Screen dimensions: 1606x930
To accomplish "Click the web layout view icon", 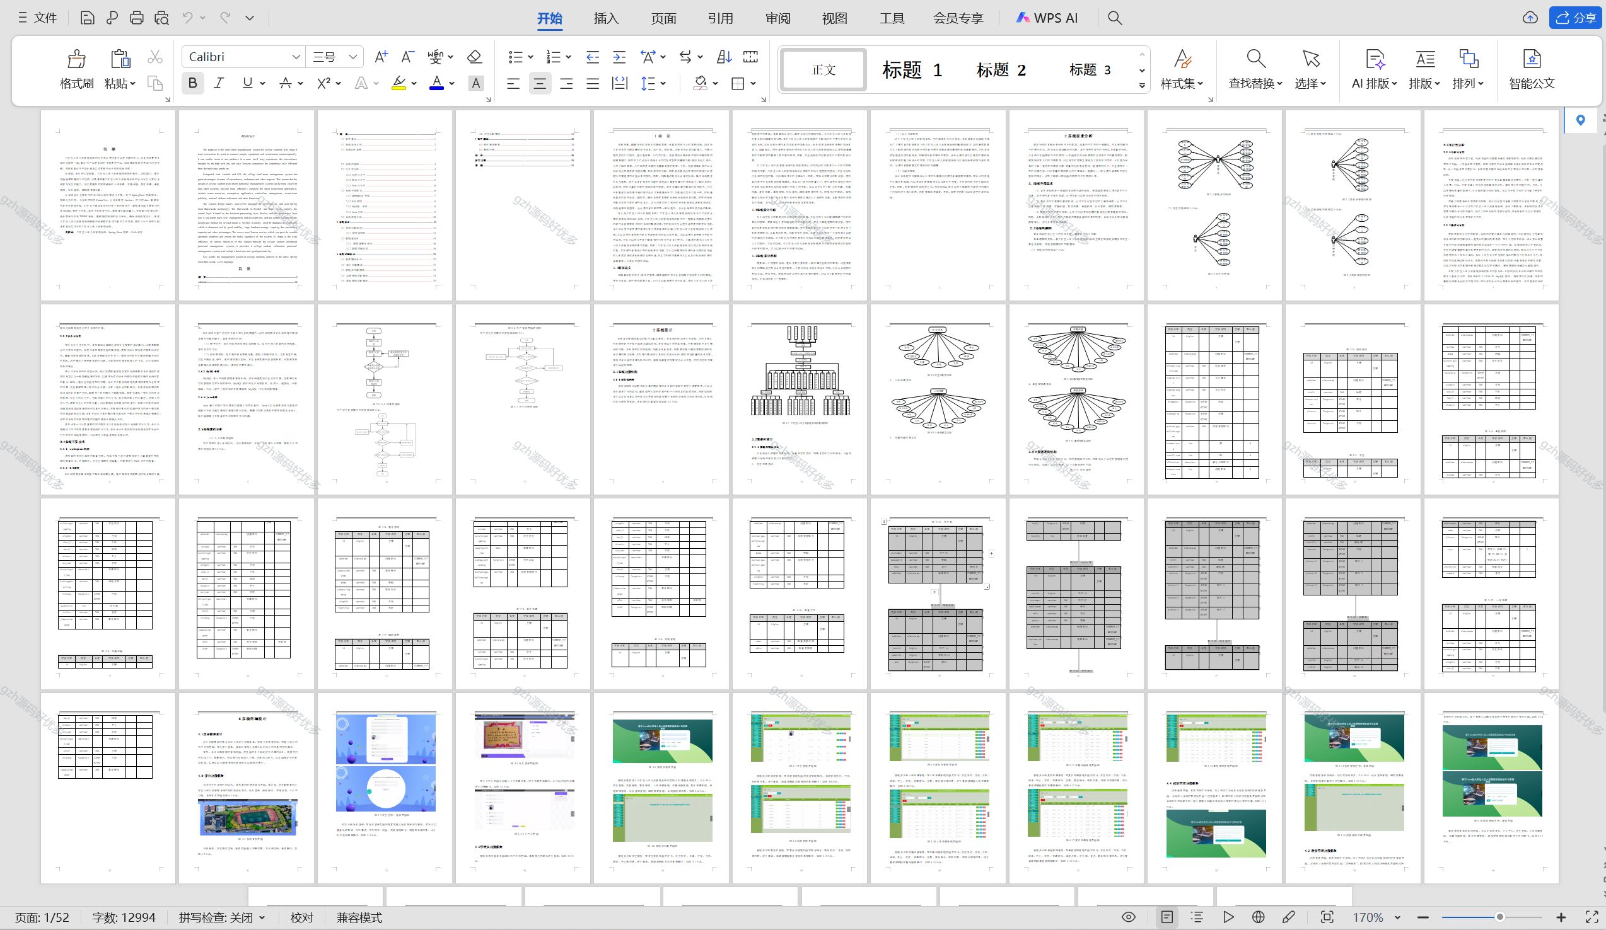I will tap(1258, 917).
